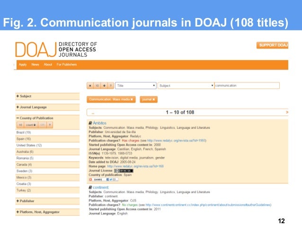Go to next results page arrow
Screen dimensions: 302x227
[287, 112]
